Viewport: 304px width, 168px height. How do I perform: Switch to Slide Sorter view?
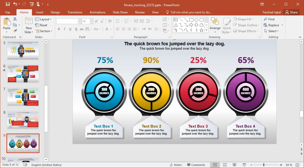pyautogui.click(x=225, y=165)
